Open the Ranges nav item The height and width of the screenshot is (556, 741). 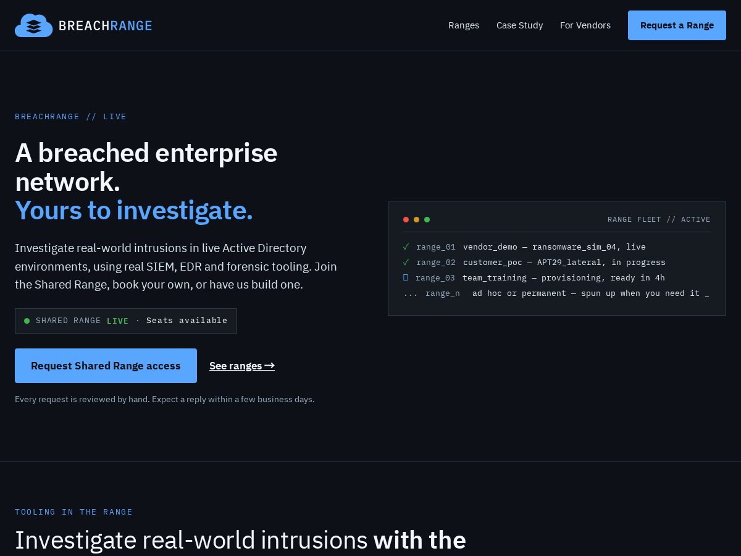point(464,25)
